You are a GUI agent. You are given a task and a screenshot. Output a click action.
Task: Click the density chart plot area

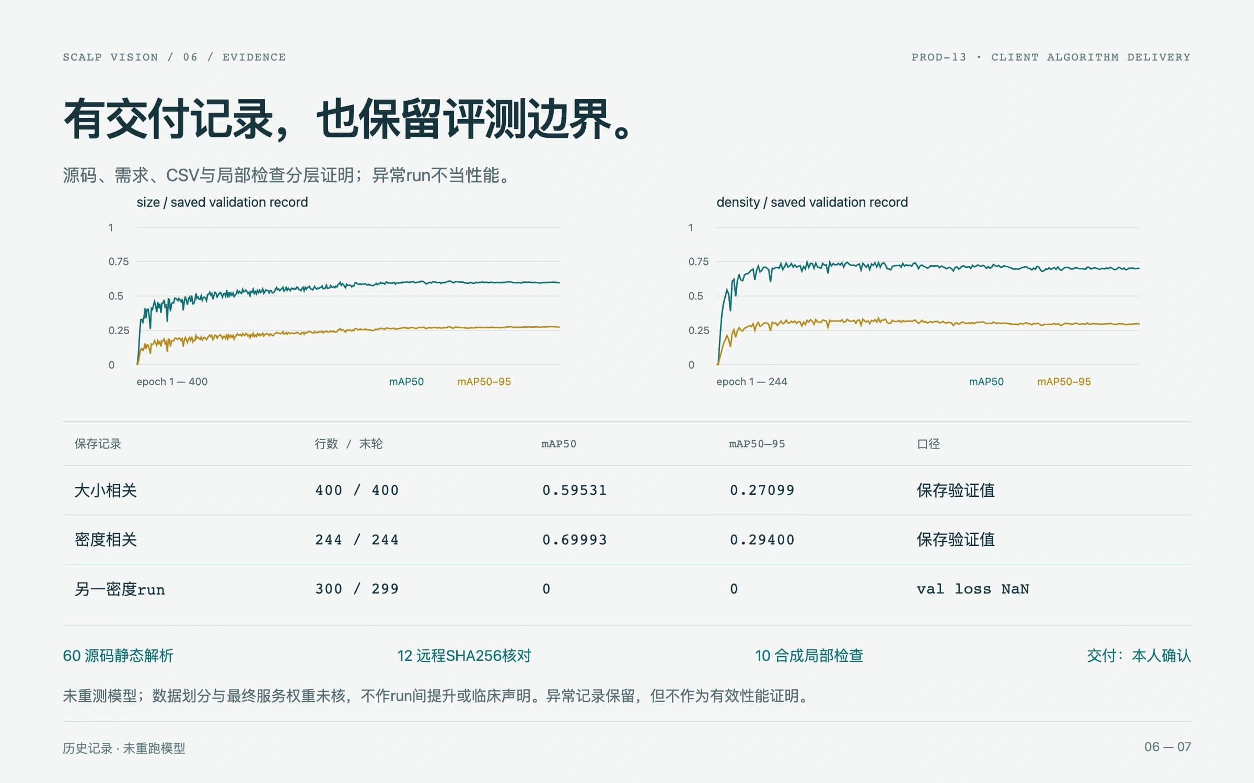(x=928, y=296)
